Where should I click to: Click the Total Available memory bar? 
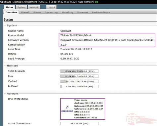[79, 71]
